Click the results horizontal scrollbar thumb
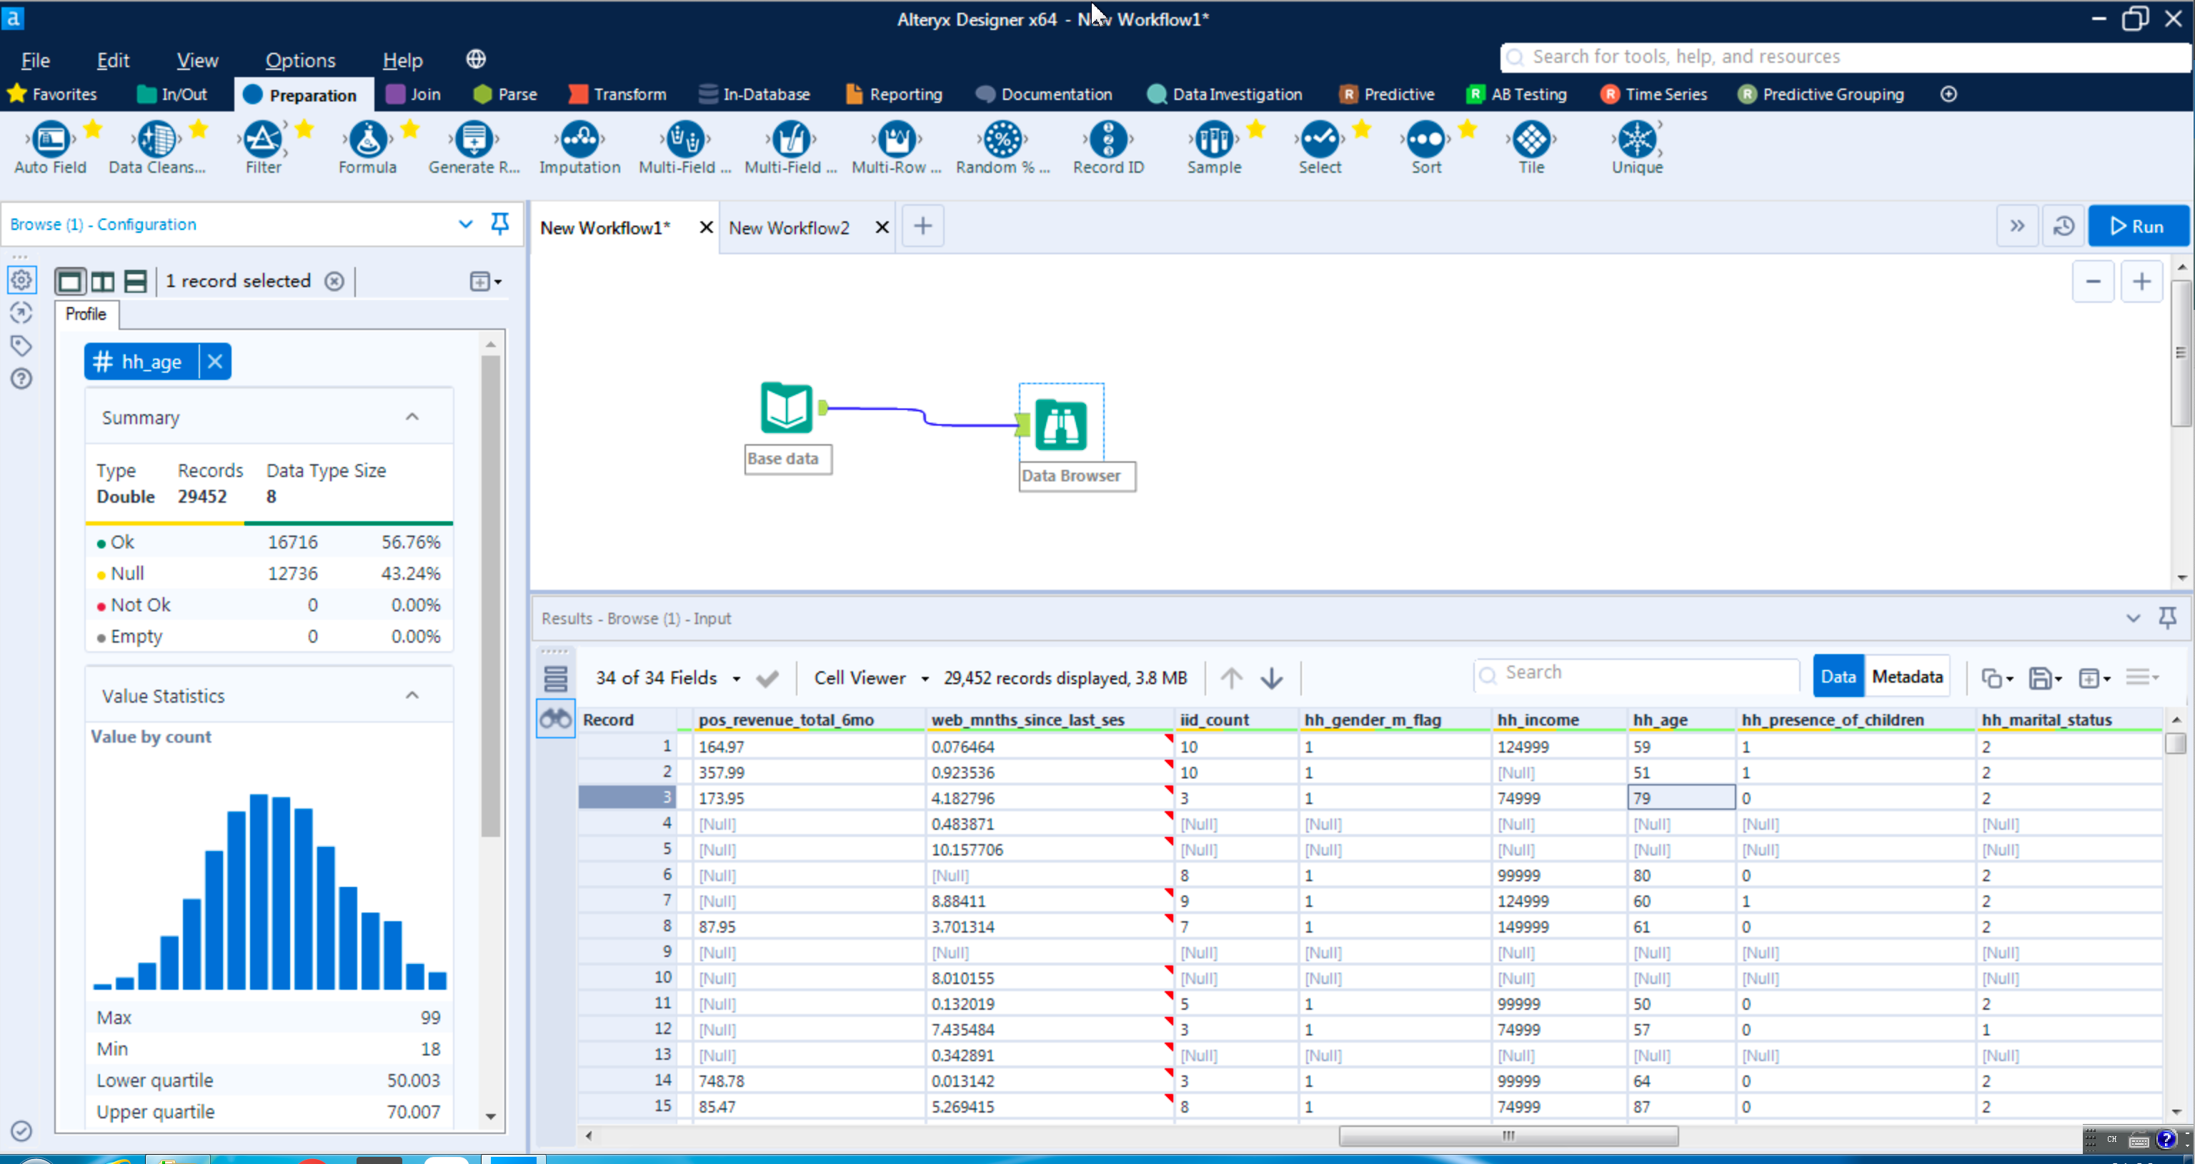2195x1164 pixels. pos(1508,1136)
